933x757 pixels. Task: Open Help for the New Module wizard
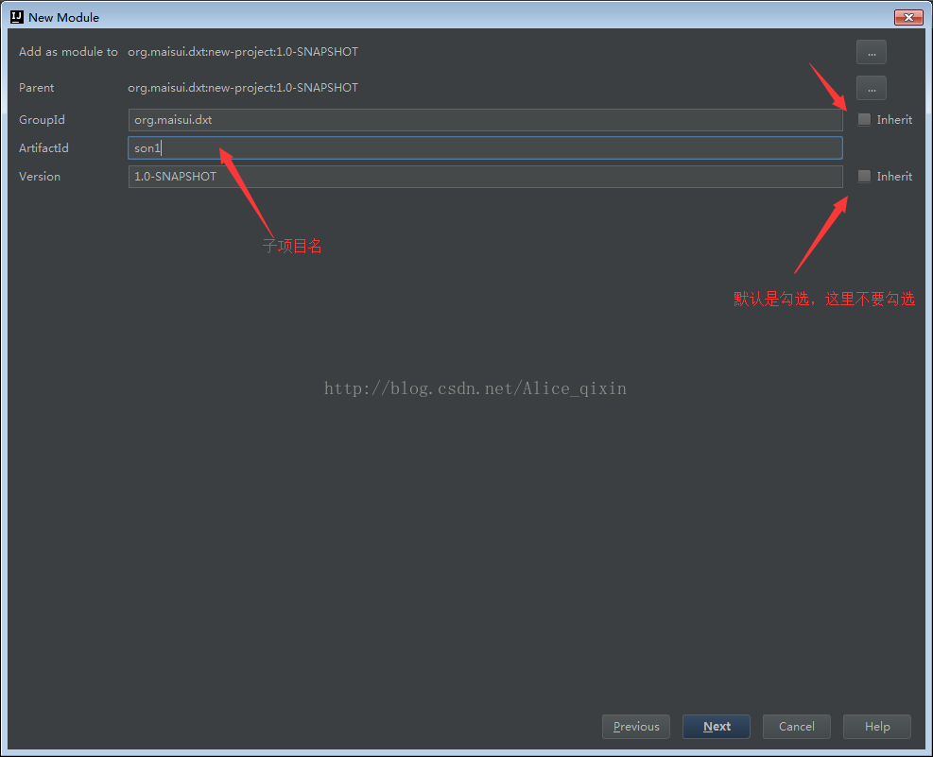pyautogui.click(x=877, y=727)
